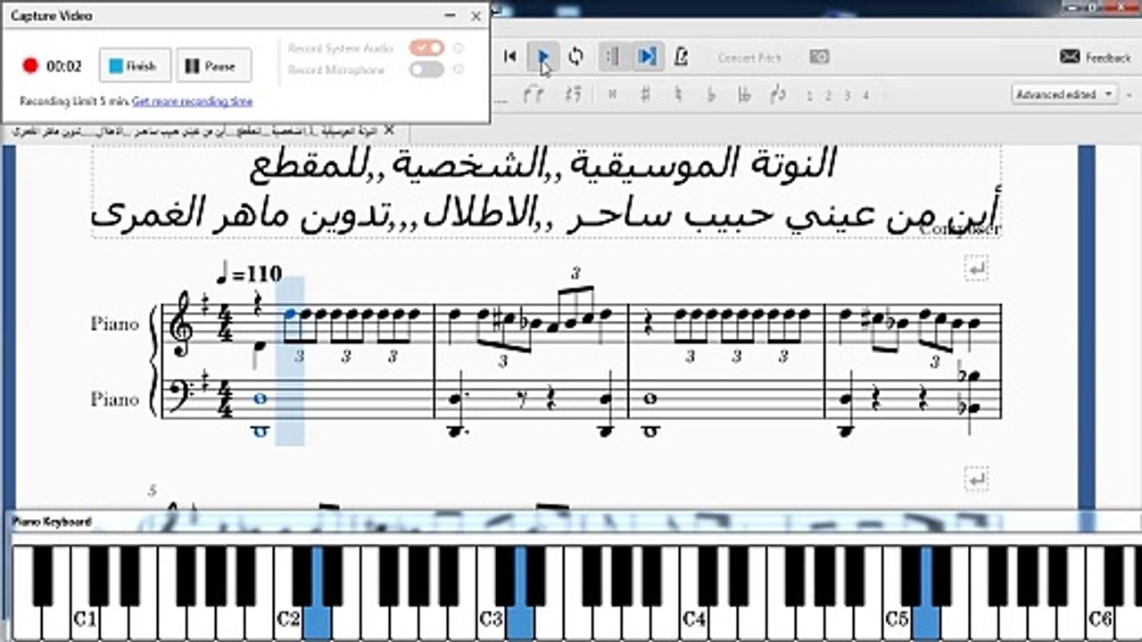Select the upper Piano staff label

point(115,323)
